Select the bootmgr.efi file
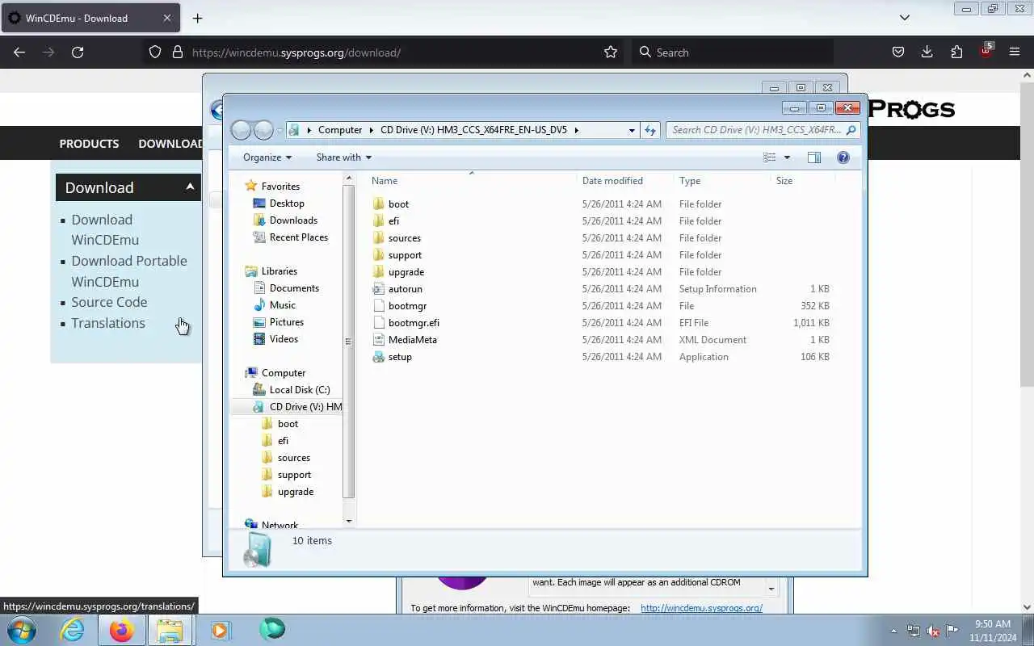The image size is (1034, 646). click(x=414, y=323)
